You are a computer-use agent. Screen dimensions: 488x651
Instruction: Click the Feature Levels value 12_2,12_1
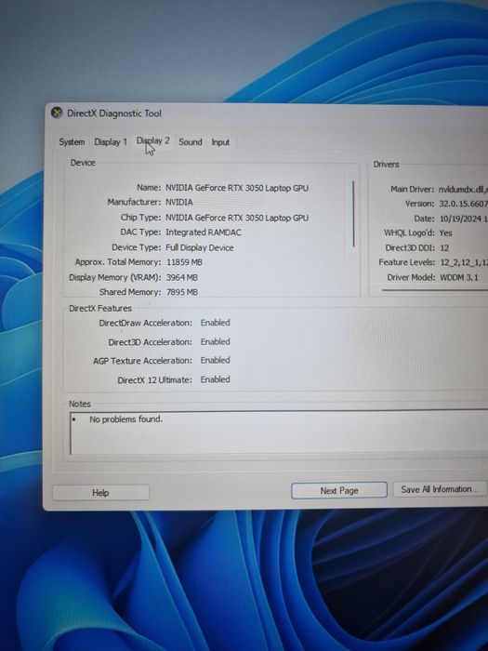pos(464,262)
